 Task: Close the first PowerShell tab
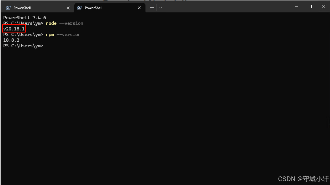(x=68, y=8)
